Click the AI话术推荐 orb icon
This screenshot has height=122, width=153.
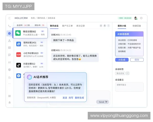[x=29, y=77]
